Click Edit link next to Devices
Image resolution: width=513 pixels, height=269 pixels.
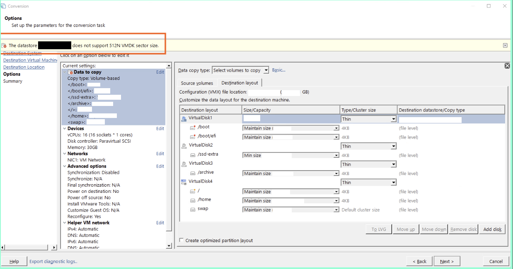tap(160, 129)
